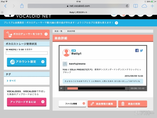
Task: Click YUU / ZOLA PROJECT(男声) text
Action: (77, 70)
